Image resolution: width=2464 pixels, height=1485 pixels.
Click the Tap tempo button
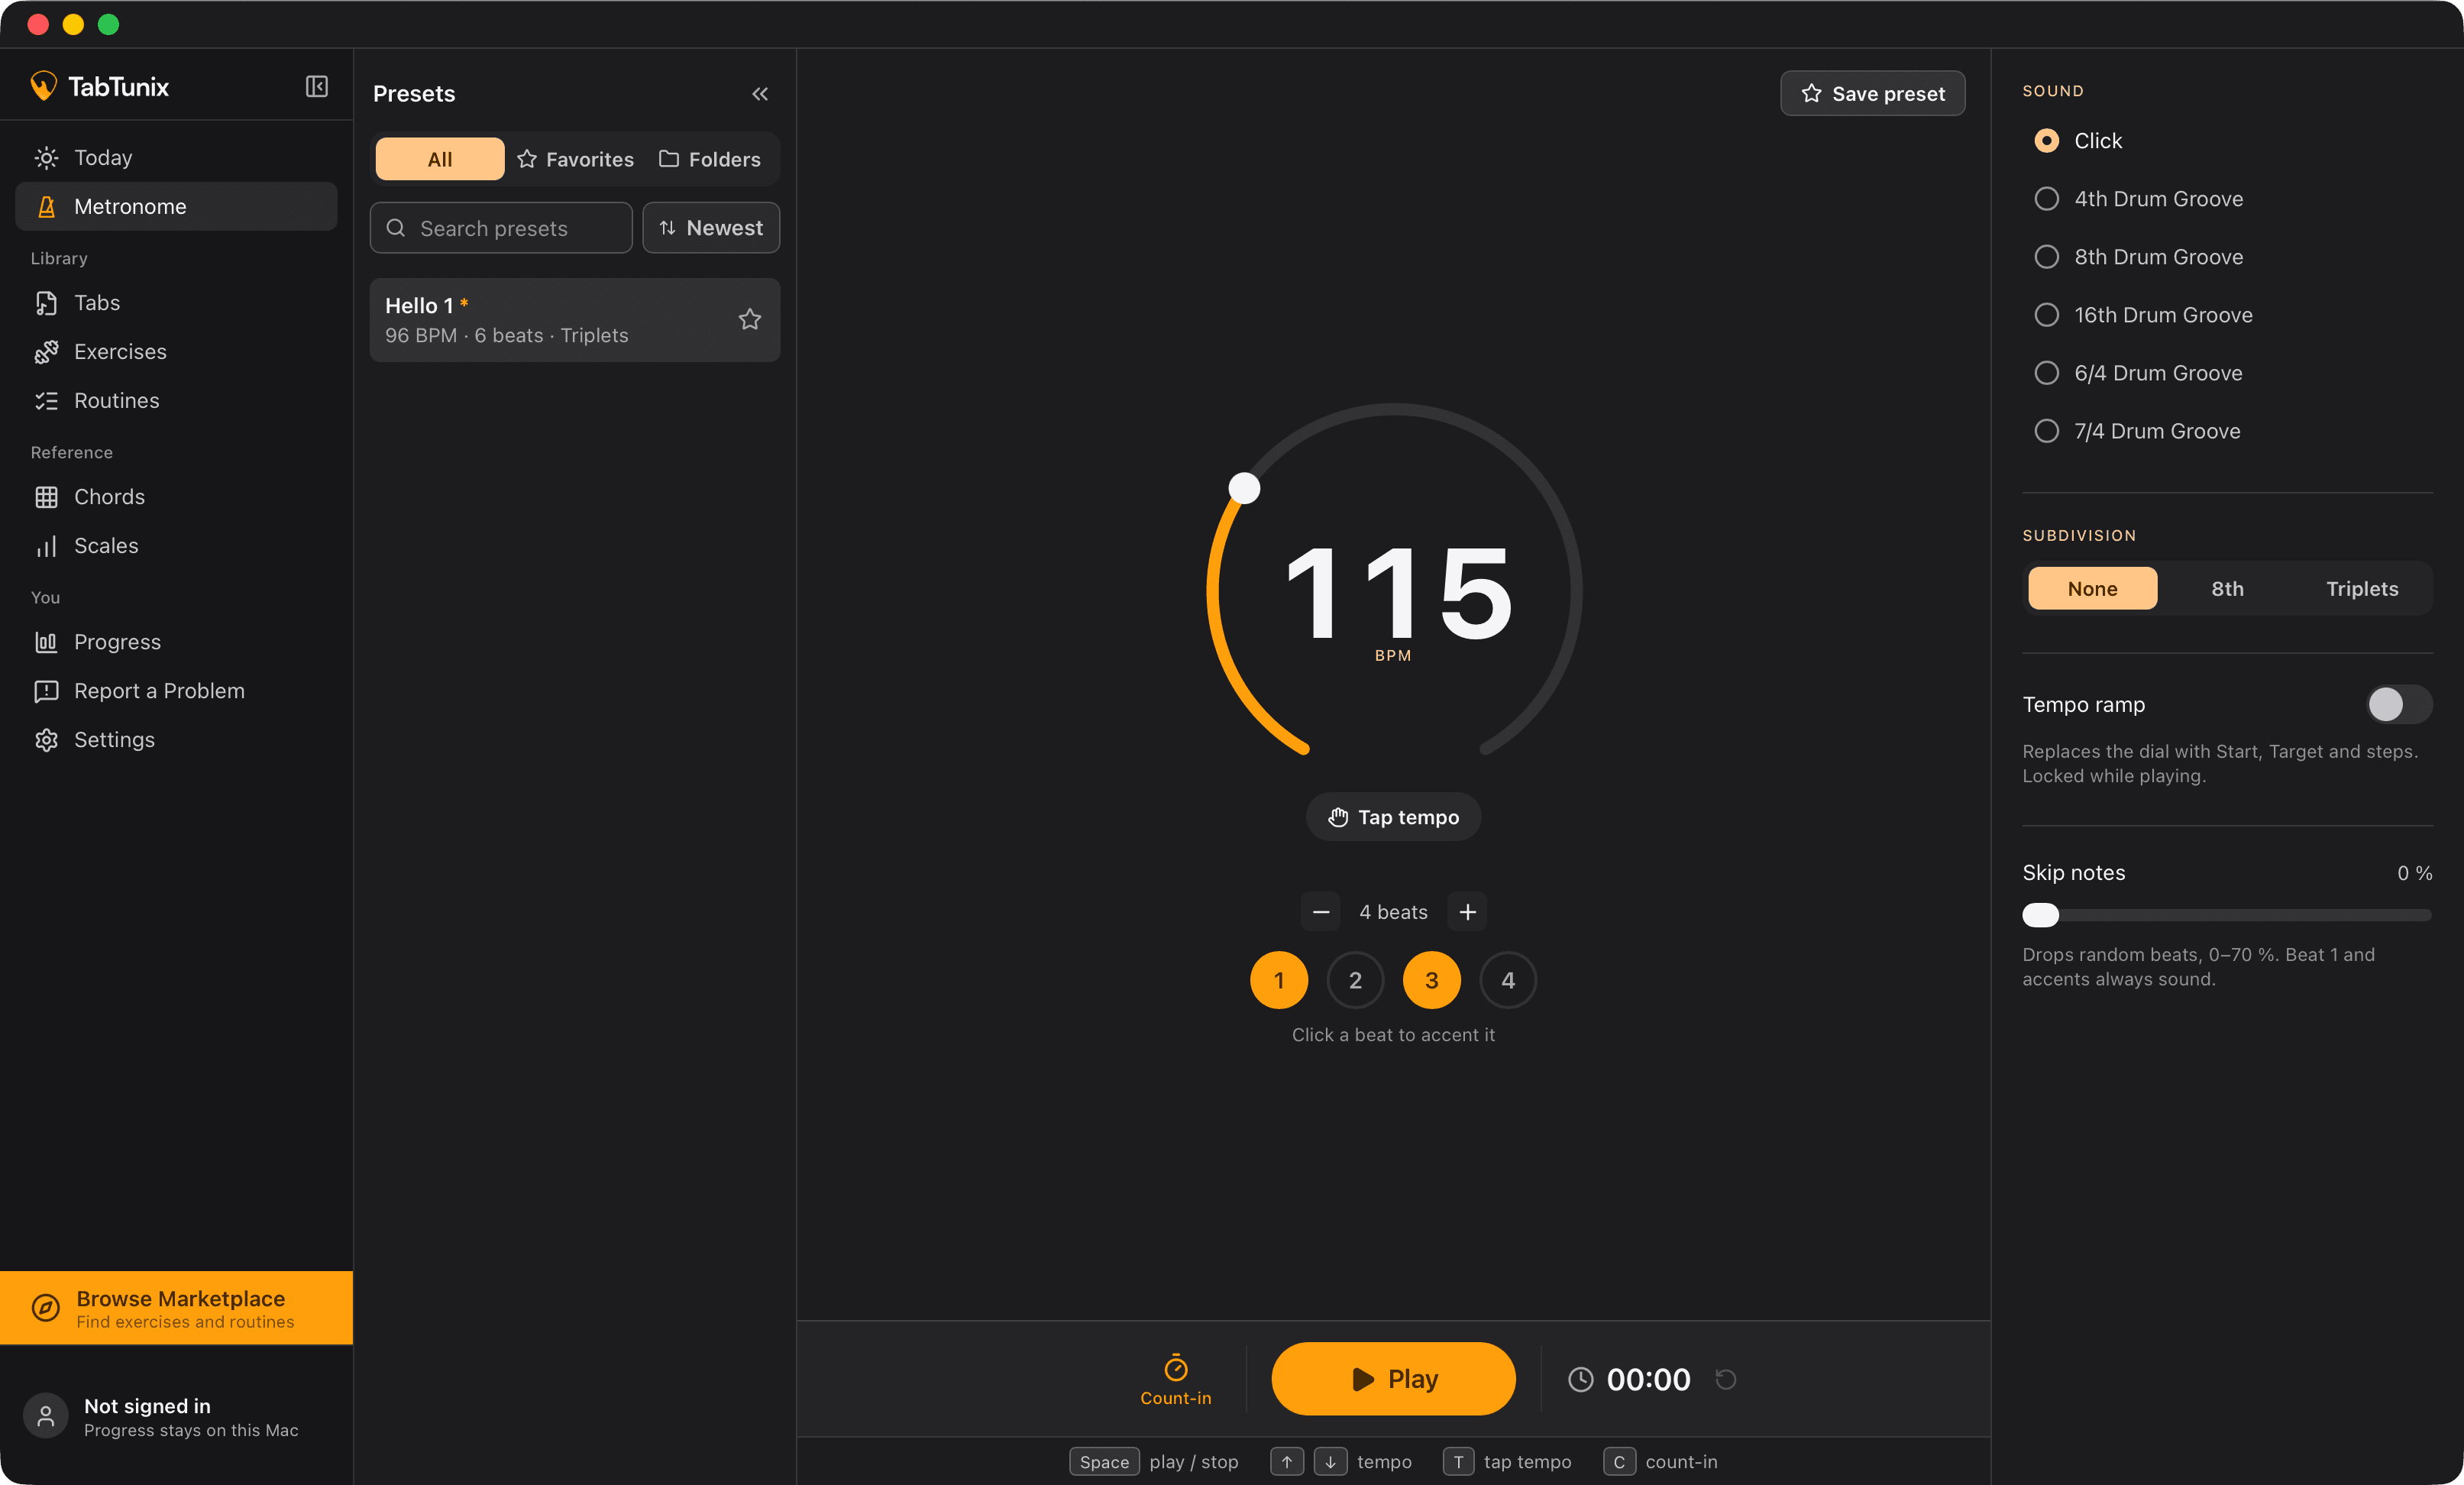click(1393, 817)
